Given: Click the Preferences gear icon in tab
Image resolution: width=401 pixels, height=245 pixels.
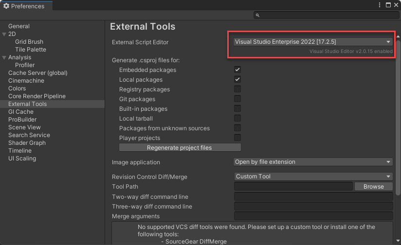Looking at the screenshot, I should (x=6, y=6).
